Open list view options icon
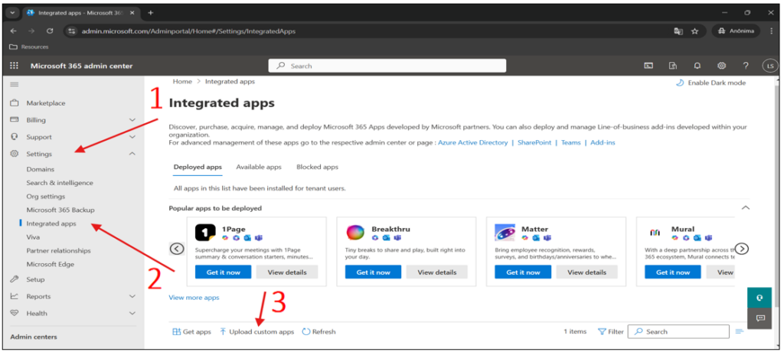Viewport: 784px width, 352px height. (740, 331)
